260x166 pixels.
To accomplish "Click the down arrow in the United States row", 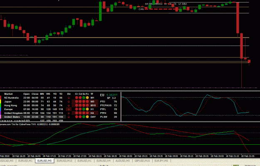I will point(69,117).
